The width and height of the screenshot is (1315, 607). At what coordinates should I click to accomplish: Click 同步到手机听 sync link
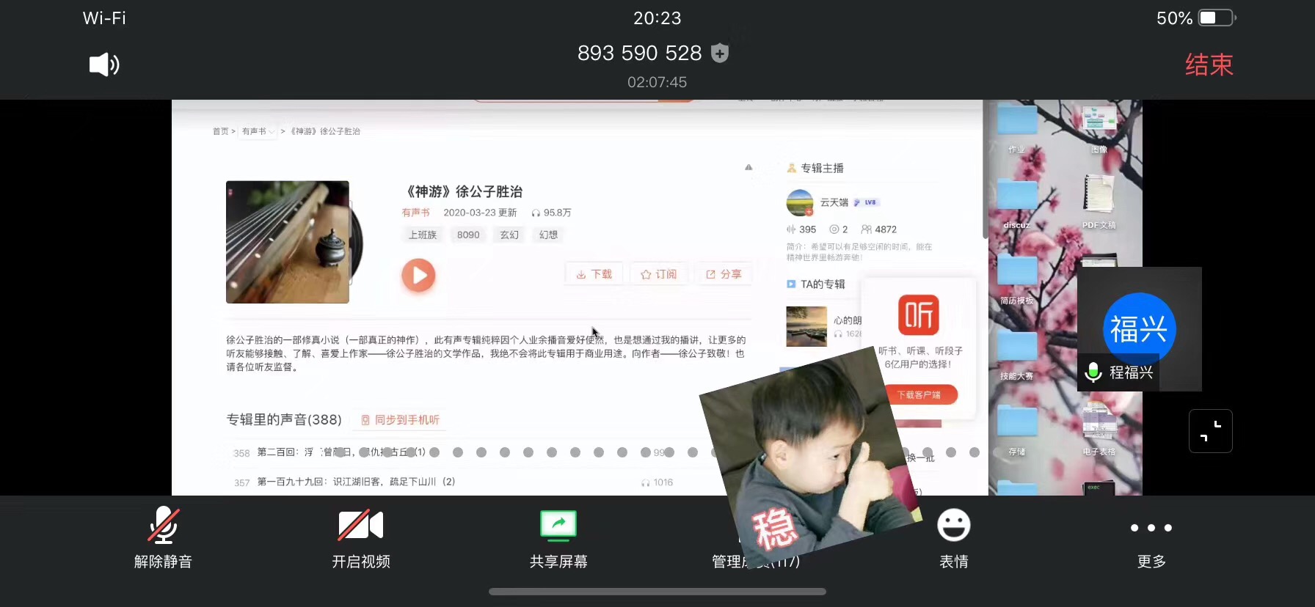[400, 420]
